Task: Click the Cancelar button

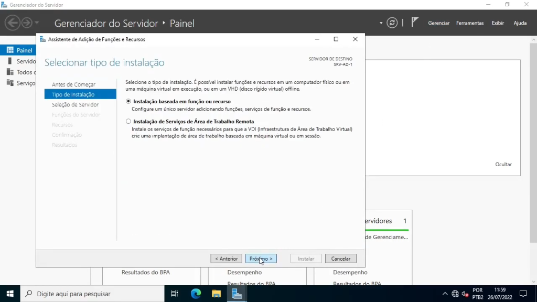Action: tap(341, 258)
